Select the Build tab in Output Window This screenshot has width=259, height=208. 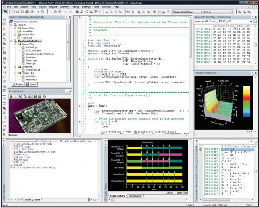[x=37, y=199]
